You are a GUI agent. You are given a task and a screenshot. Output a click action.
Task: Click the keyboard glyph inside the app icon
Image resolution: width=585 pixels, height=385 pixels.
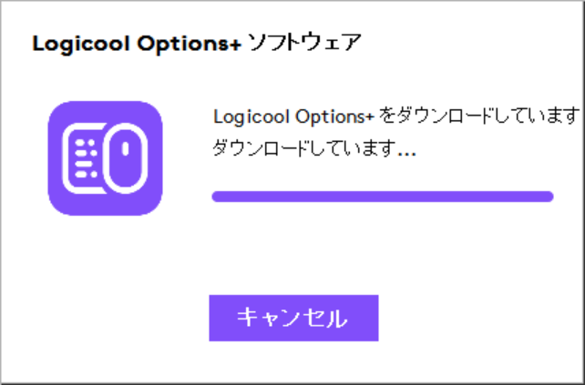click(84, 158)
